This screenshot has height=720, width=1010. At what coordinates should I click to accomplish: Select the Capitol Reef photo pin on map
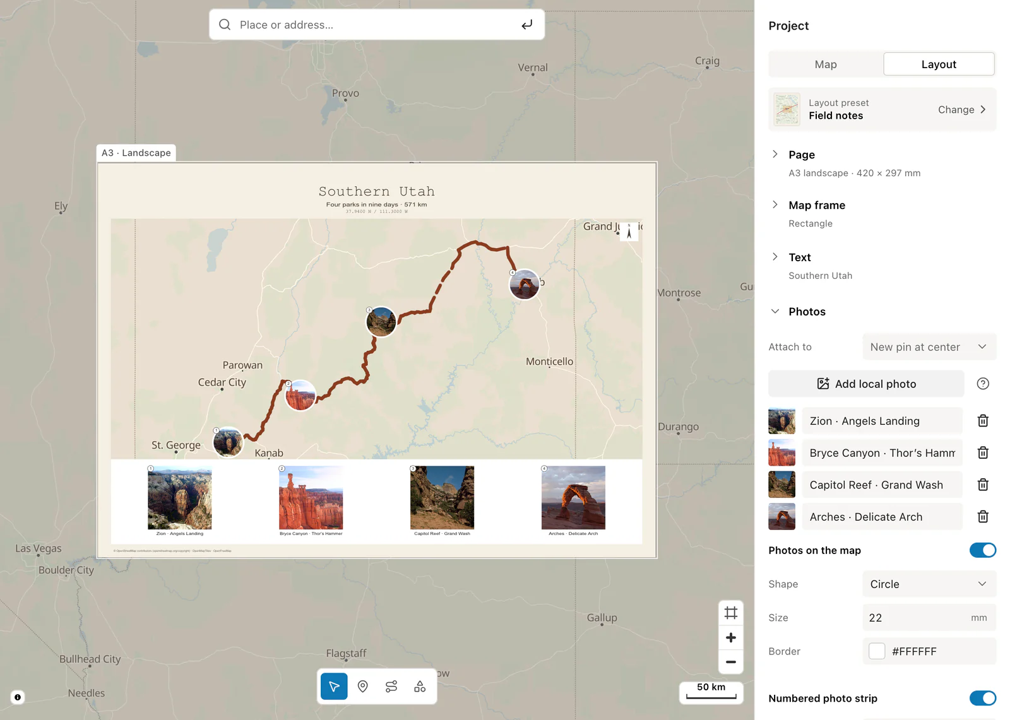click(381, 322)
